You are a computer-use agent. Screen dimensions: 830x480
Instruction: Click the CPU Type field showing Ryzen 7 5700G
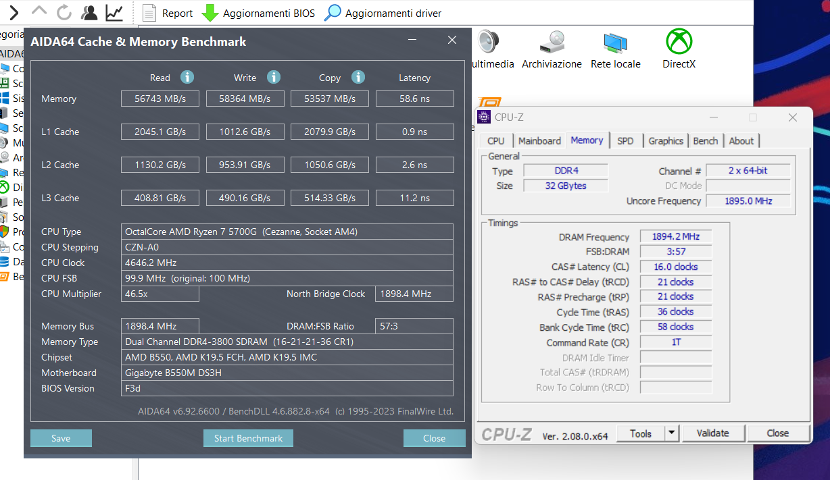[287, 232]
